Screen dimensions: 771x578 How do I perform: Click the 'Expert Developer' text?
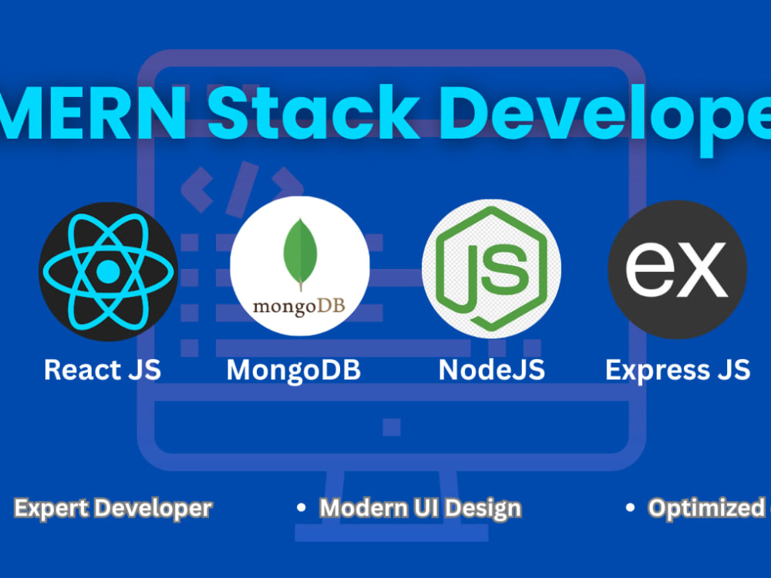[x=113, y=509]
